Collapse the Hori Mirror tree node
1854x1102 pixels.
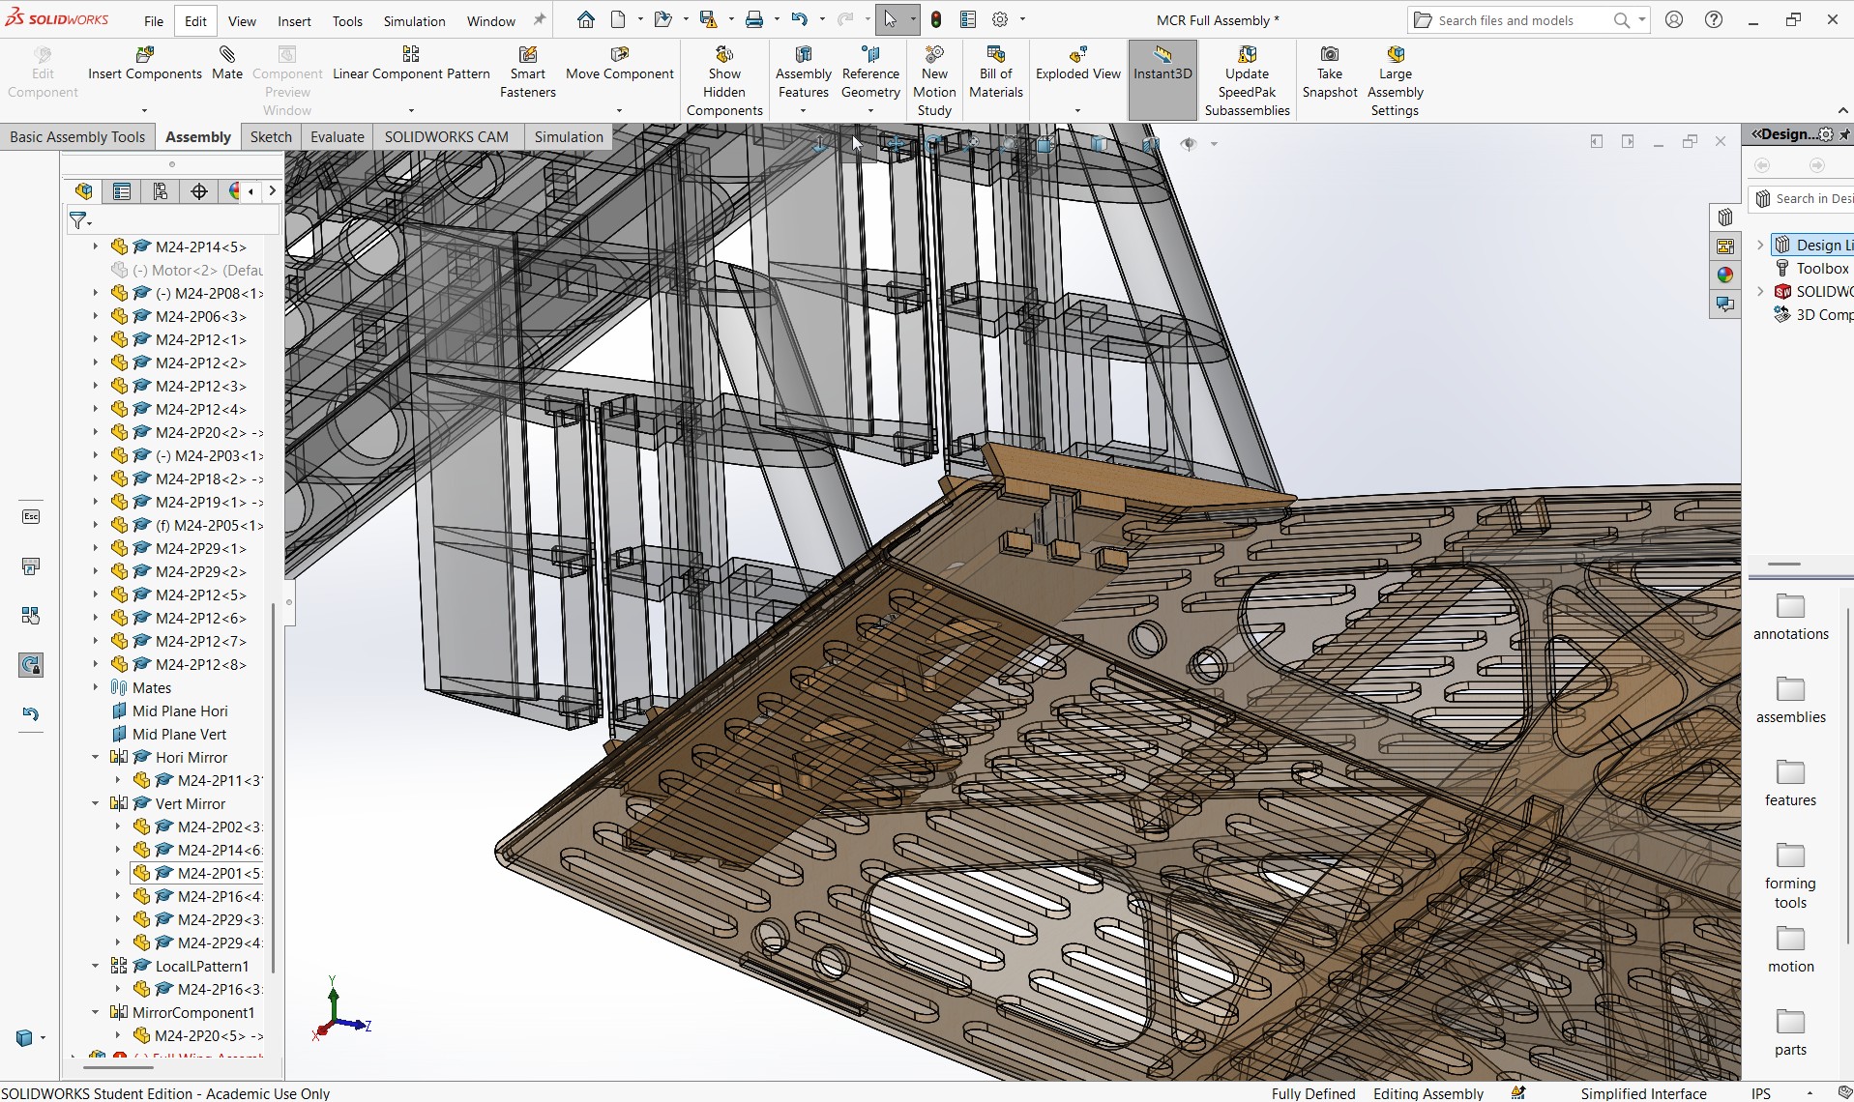pos(96,757)
